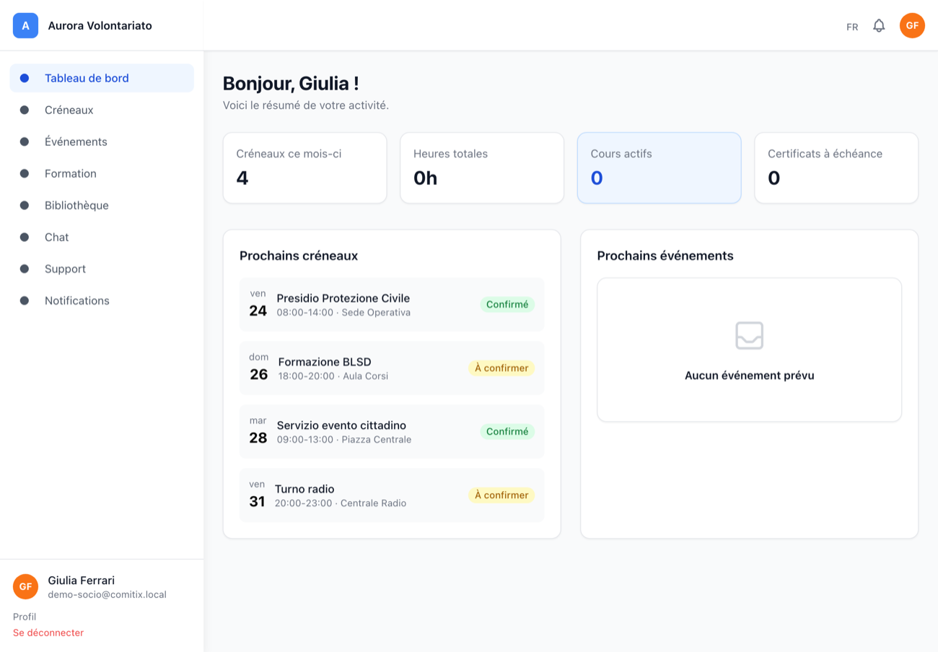The height and width of the screenshot is (652, 938).
Task: Click the Giulia Ferrari name in sidebar
Action: (x=81, y=581)
